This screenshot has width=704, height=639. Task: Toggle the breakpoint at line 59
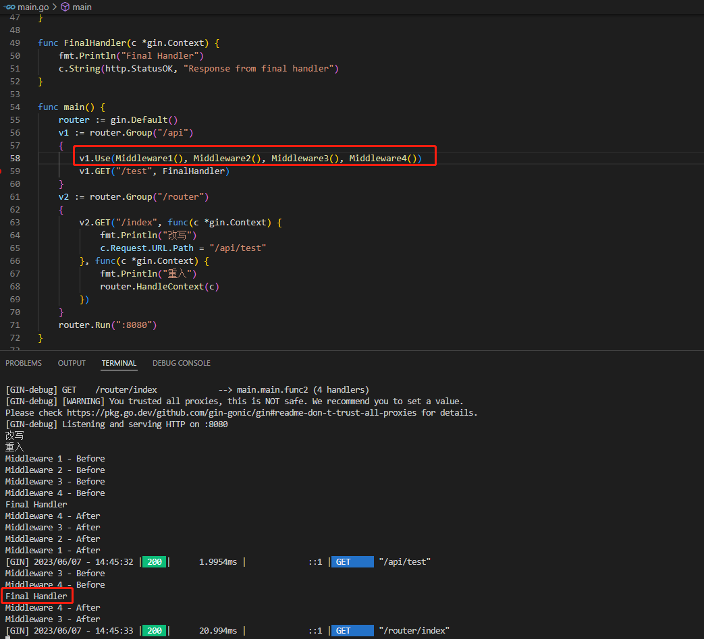pos(1,171)
